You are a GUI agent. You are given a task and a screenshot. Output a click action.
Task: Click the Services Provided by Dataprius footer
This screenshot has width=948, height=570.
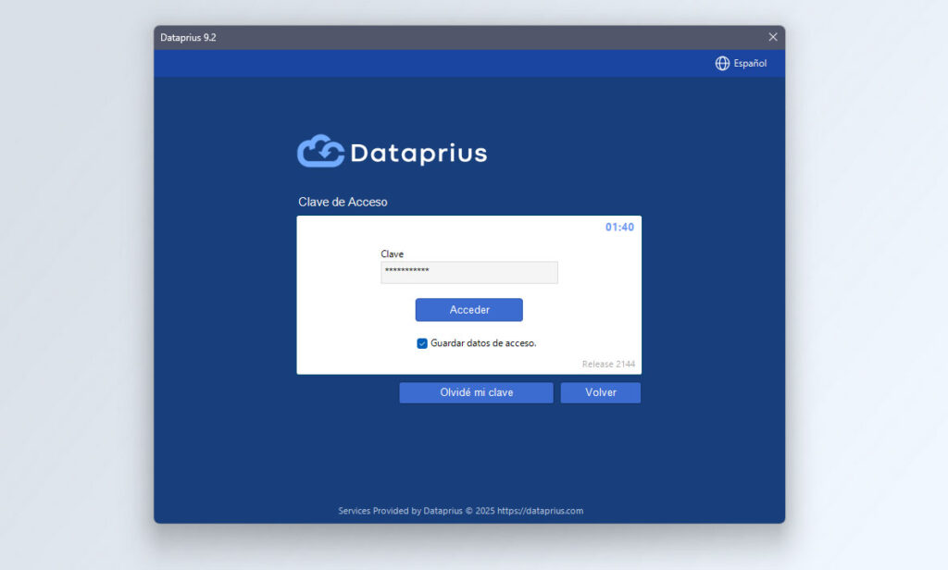[461, 511]
